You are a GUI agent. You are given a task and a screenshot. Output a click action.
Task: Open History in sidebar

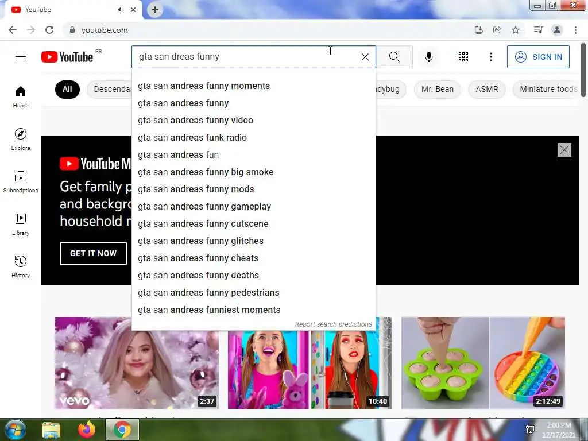click(21, 266)
